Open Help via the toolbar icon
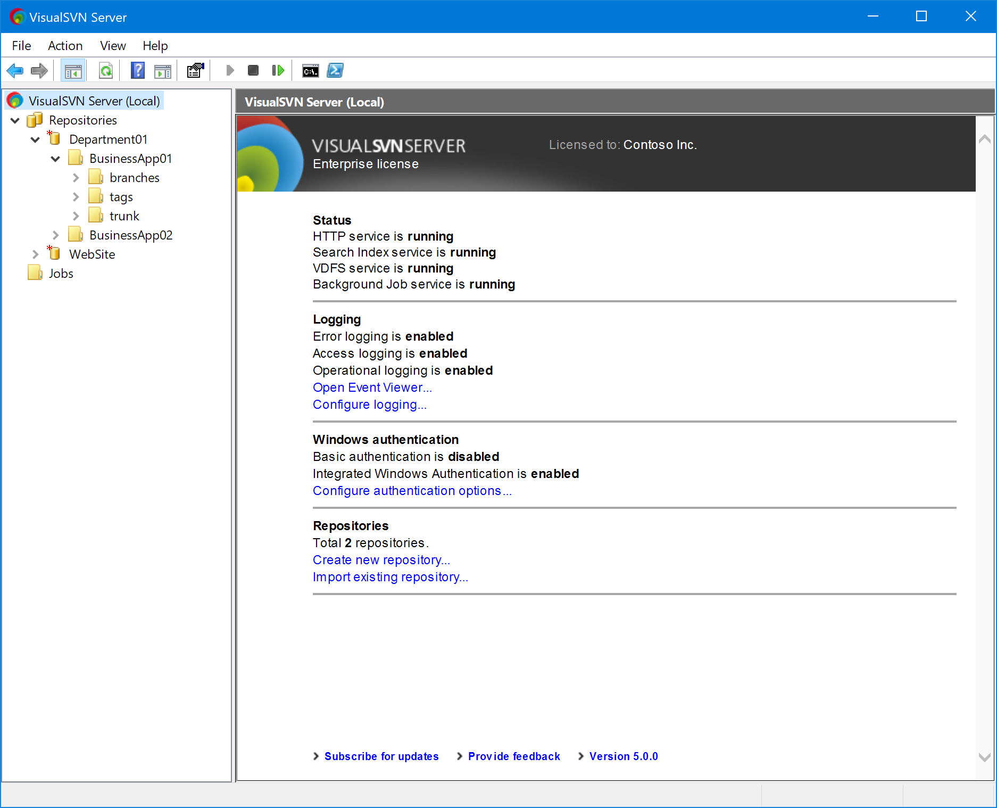This screenshot has height=808, width=997. click(x=137, y=70)
